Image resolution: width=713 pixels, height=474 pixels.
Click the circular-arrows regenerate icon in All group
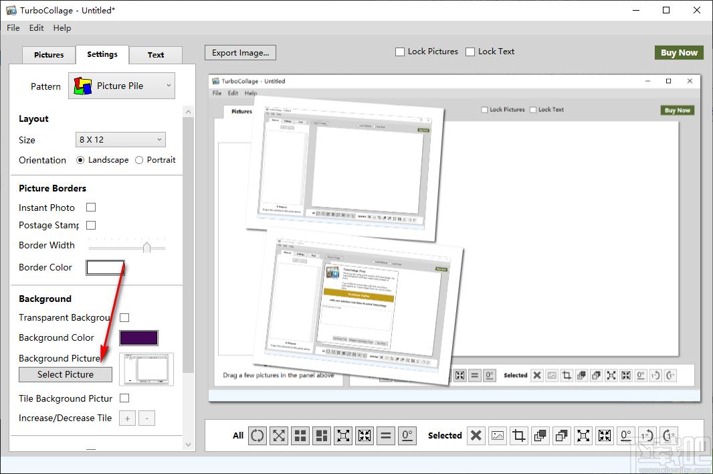coord(258,436)
